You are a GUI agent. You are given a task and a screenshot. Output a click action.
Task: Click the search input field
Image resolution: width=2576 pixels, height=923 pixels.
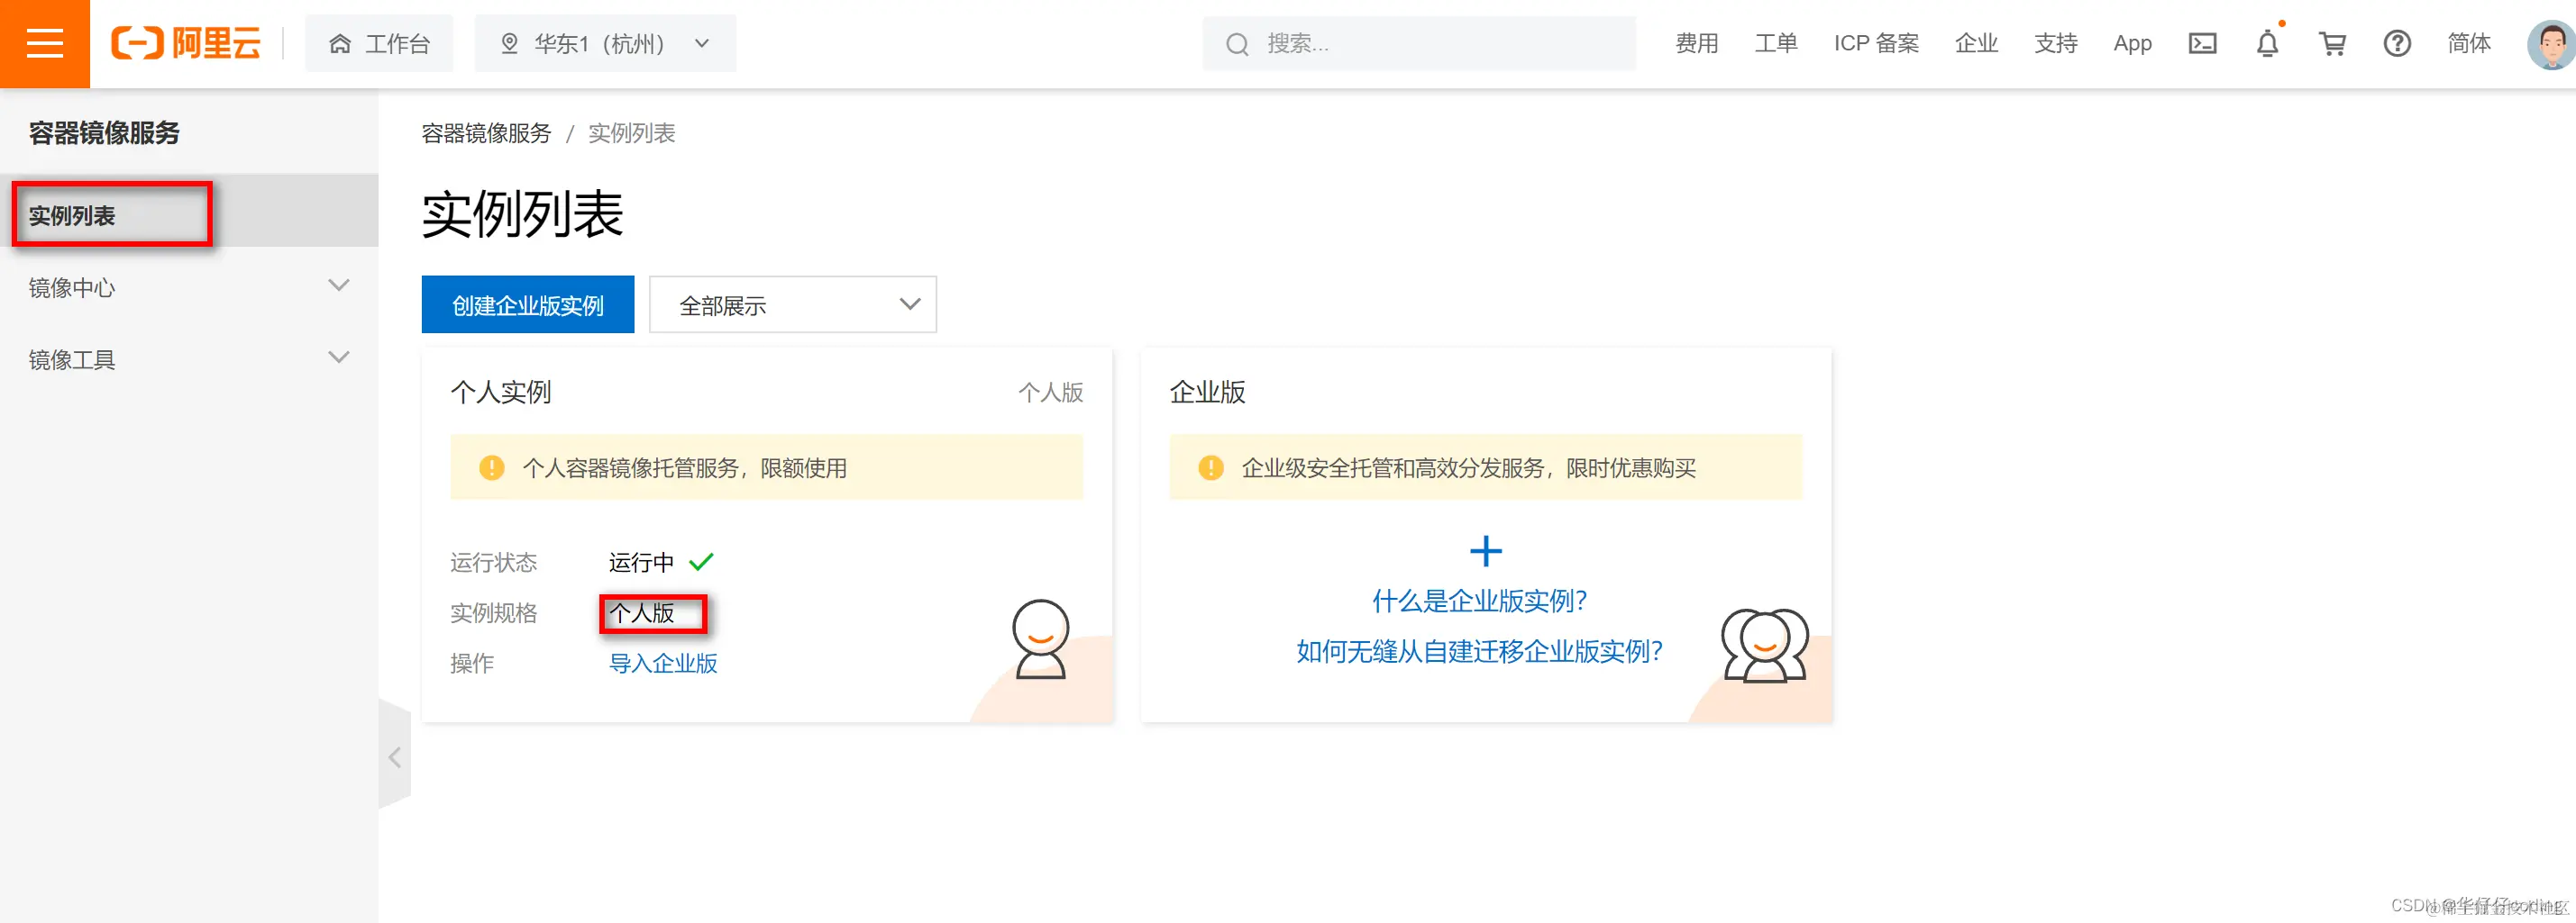pyautogui.click(x=1418, y=43)
